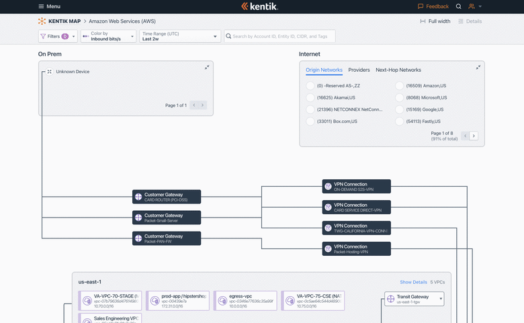The image size is (524, 323).
Task: Click prod-app / hipstershop VPC icon
Action: pos(155,301)
